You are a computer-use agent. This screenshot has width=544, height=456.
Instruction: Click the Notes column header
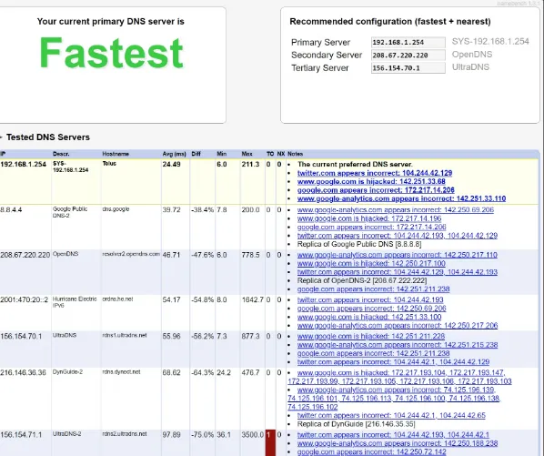296,154
